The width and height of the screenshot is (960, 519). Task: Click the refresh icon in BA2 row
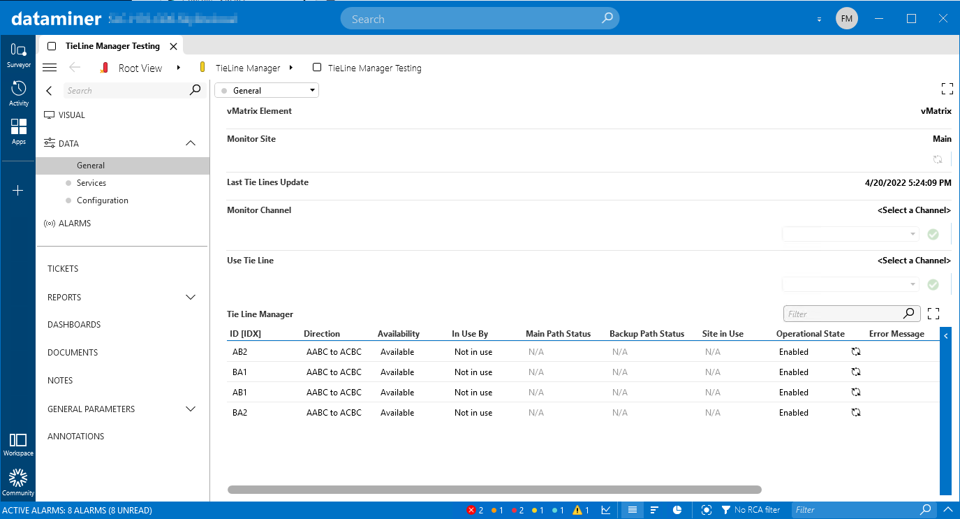[x=856, y=413]
